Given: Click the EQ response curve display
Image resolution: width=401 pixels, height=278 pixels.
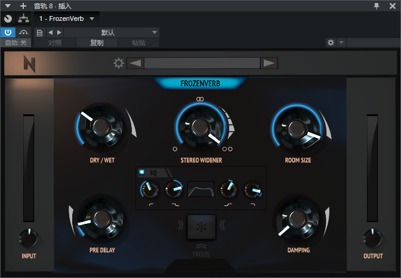Looking at the screenshot, I should pyautogui.click(x=201, y=190).
